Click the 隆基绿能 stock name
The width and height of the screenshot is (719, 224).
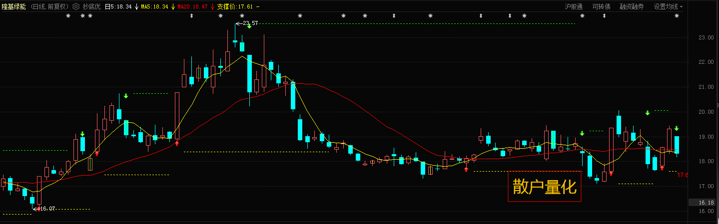[x=14, y=6]
